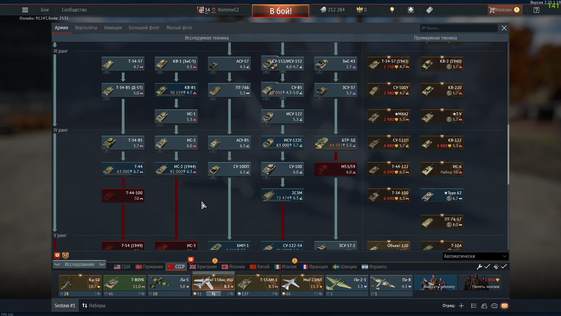This screenshot has width=561, height=316.
Task: Click the light bulb hints icon
Action: (392, 10)
